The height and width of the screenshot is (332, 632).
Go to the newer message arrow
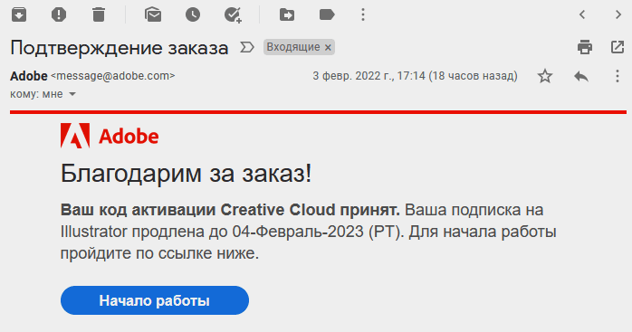click(582, 14)
